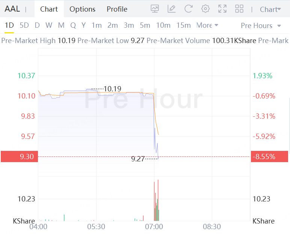The height and width of the screenshot is (234, 290).
Task: Click the -8.55% change label
Action: point(269,156)
